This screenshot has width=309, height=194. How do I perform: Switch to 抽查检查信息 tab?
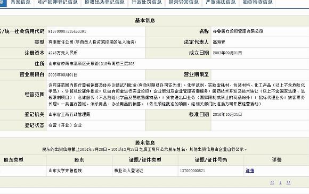(x=257, y=2)
